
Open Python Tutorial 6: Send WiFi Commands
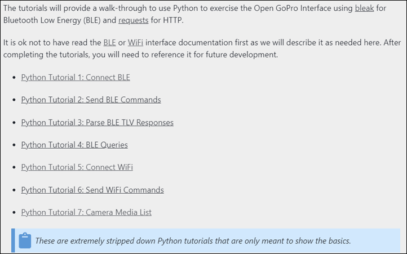tap(92, 190)
